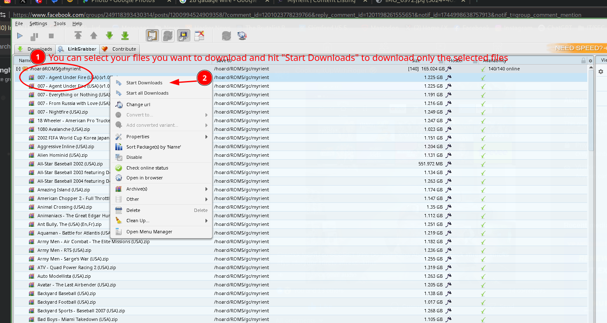Click the gear icon in right side panel
The image size is (607, 323).
(x=601, y=72)
